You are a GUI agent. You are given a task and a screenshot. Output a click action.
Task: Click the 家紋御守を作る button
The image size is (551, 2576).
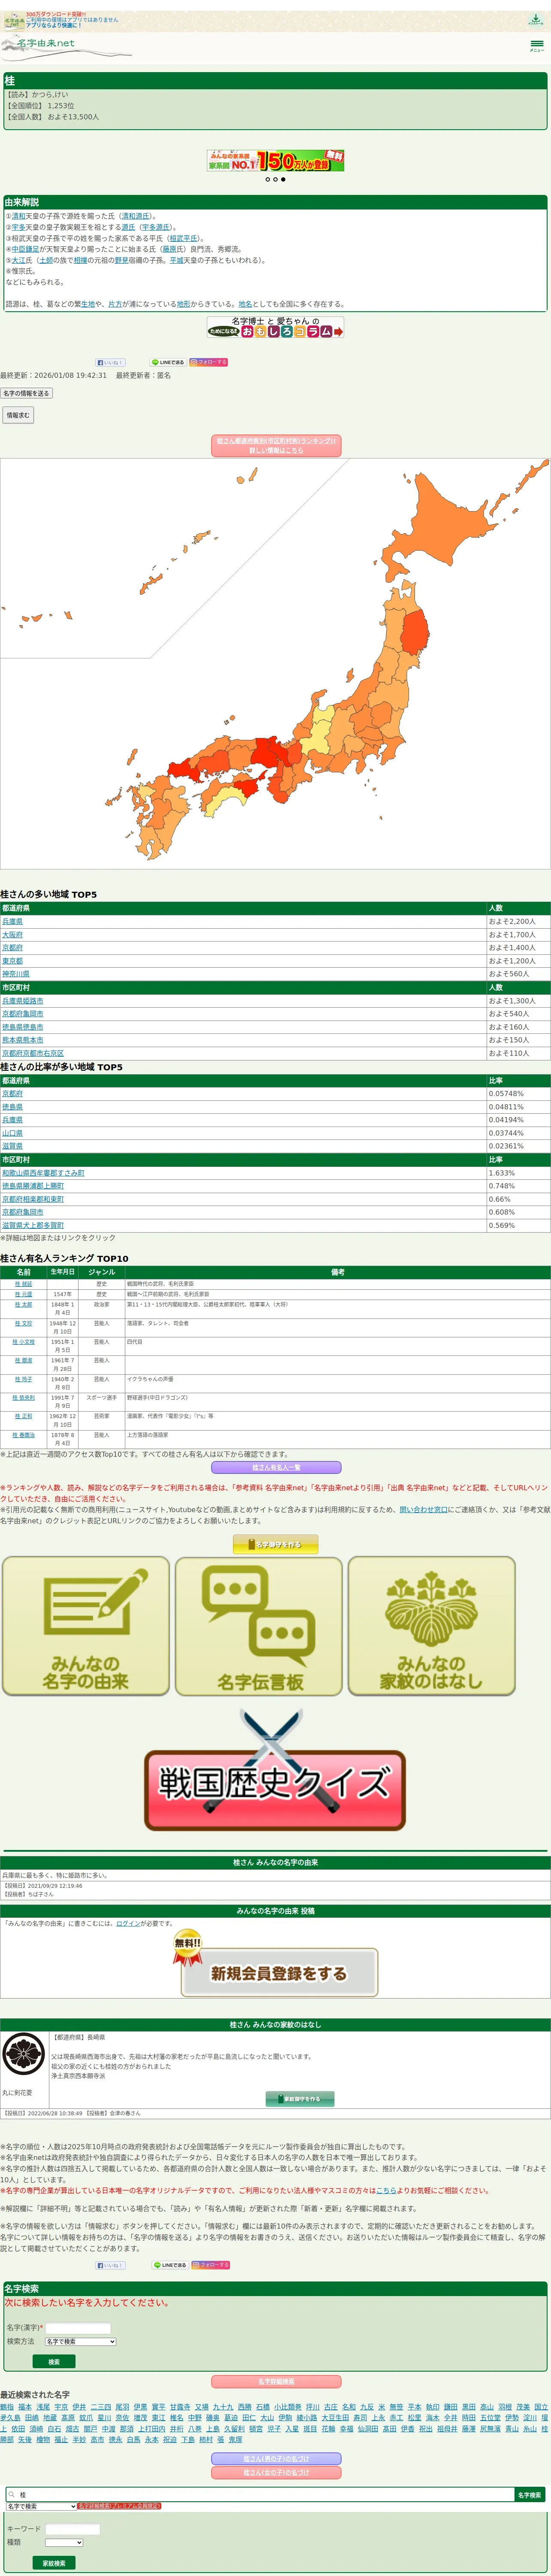coord(300,2099)
